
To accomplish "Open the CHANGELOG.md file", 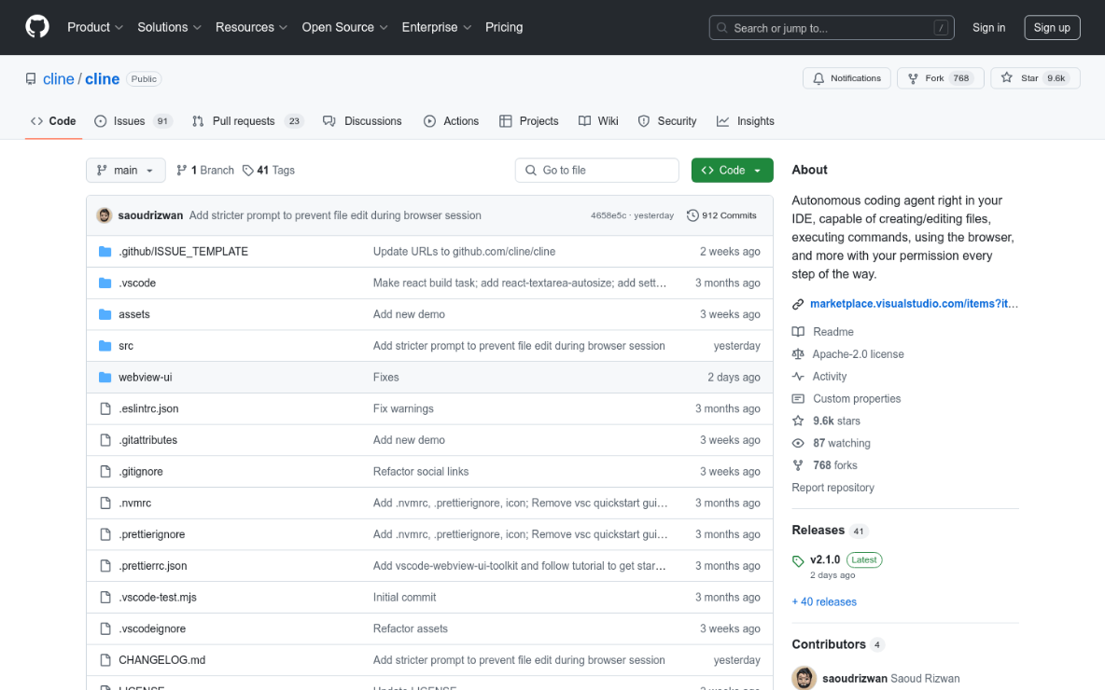I will pos(161,660).
